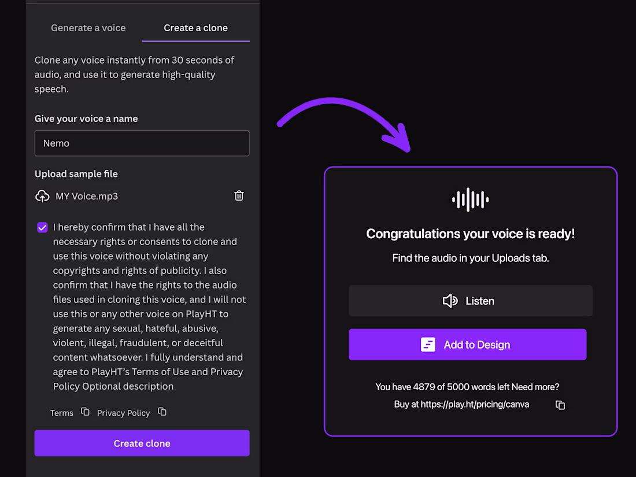Open the play.ht/pricing/canva link text
The height and width of the screenshot is (477, 636).
pyautogui.click(x=475, y=404)
